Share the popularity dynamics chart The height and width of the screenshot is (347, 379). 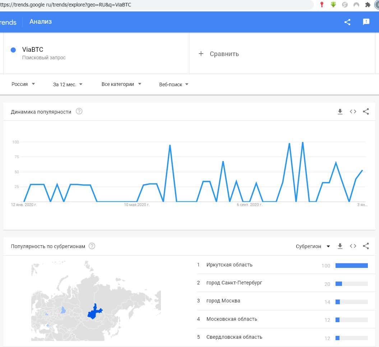point(366,112)
